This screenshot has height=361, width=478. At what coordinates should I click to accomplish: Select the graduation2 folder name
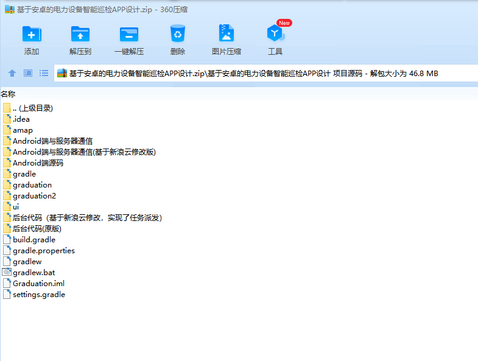click(x=35, y=196)
